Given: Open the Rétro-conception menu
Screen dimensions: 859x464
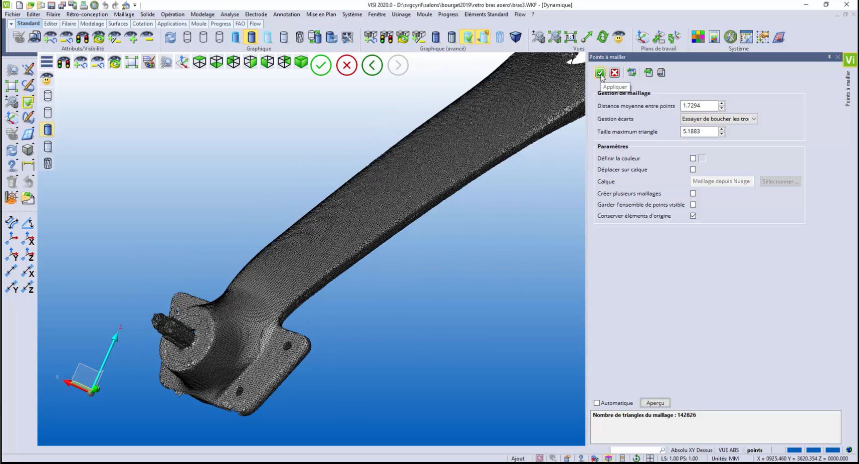Looking at the screenshot, I should [87, 15].
